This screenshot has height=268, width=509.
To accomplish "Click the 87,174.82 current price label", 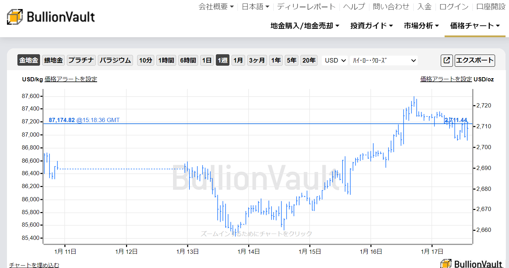I will point(62,120).
